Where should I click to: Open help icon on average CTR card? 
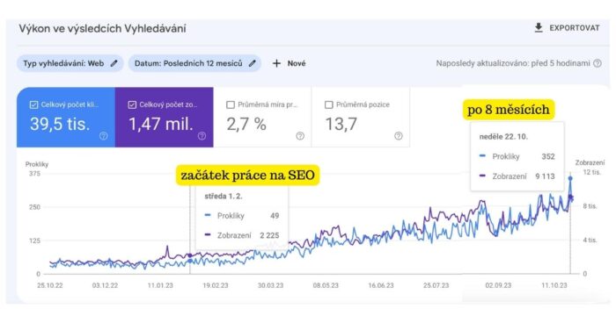click(300, 136)
